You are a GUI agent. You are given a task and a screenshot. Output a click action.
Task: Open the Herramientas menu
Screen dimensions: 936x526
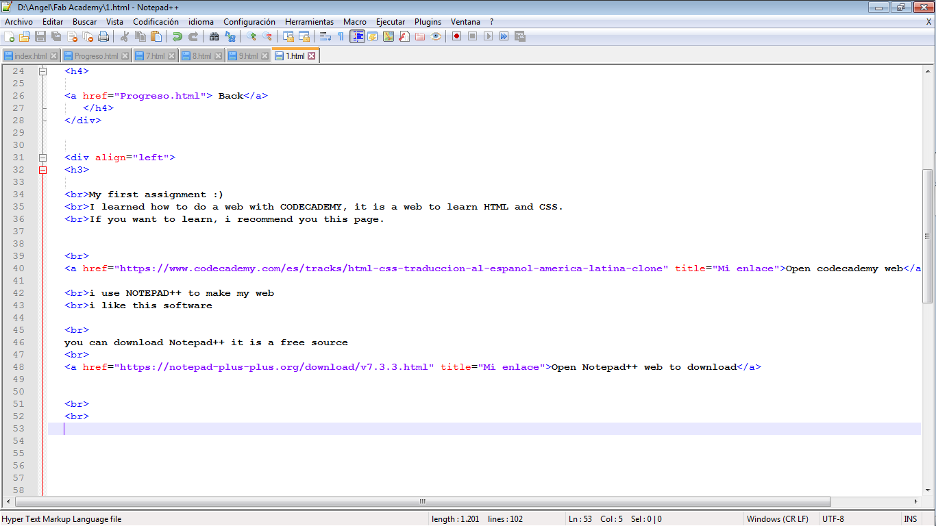[x=310, y=22]
